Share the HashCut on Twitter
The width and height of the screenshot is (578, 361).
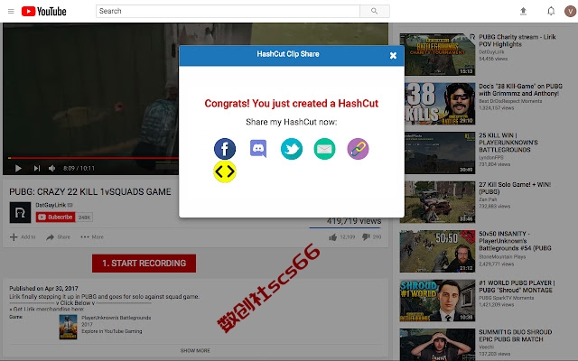(x=292, y=149)
